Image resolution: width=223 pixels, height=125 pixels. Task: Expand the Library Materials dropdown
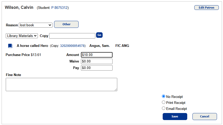[22, 36]
